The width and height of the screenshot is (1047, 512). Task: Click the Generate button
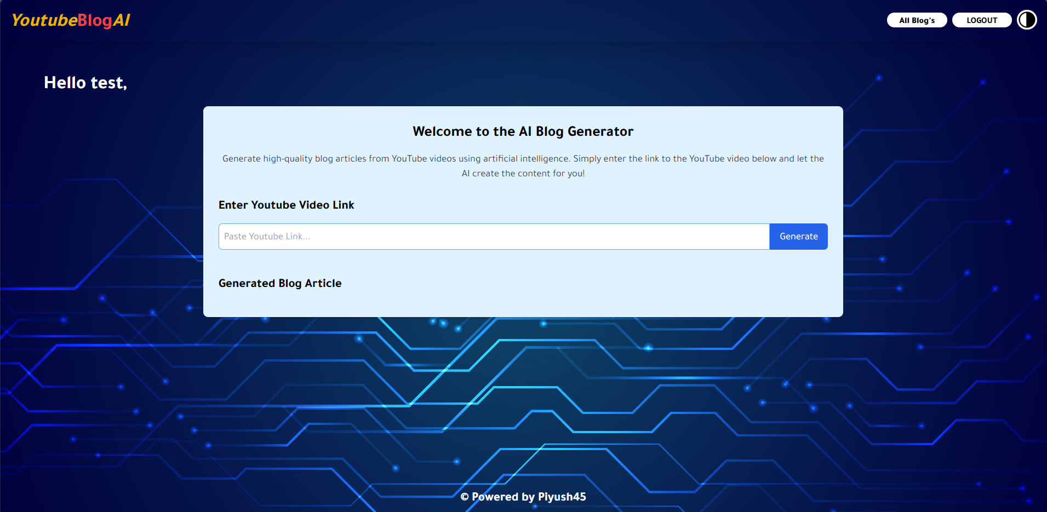tap(798, 236)
